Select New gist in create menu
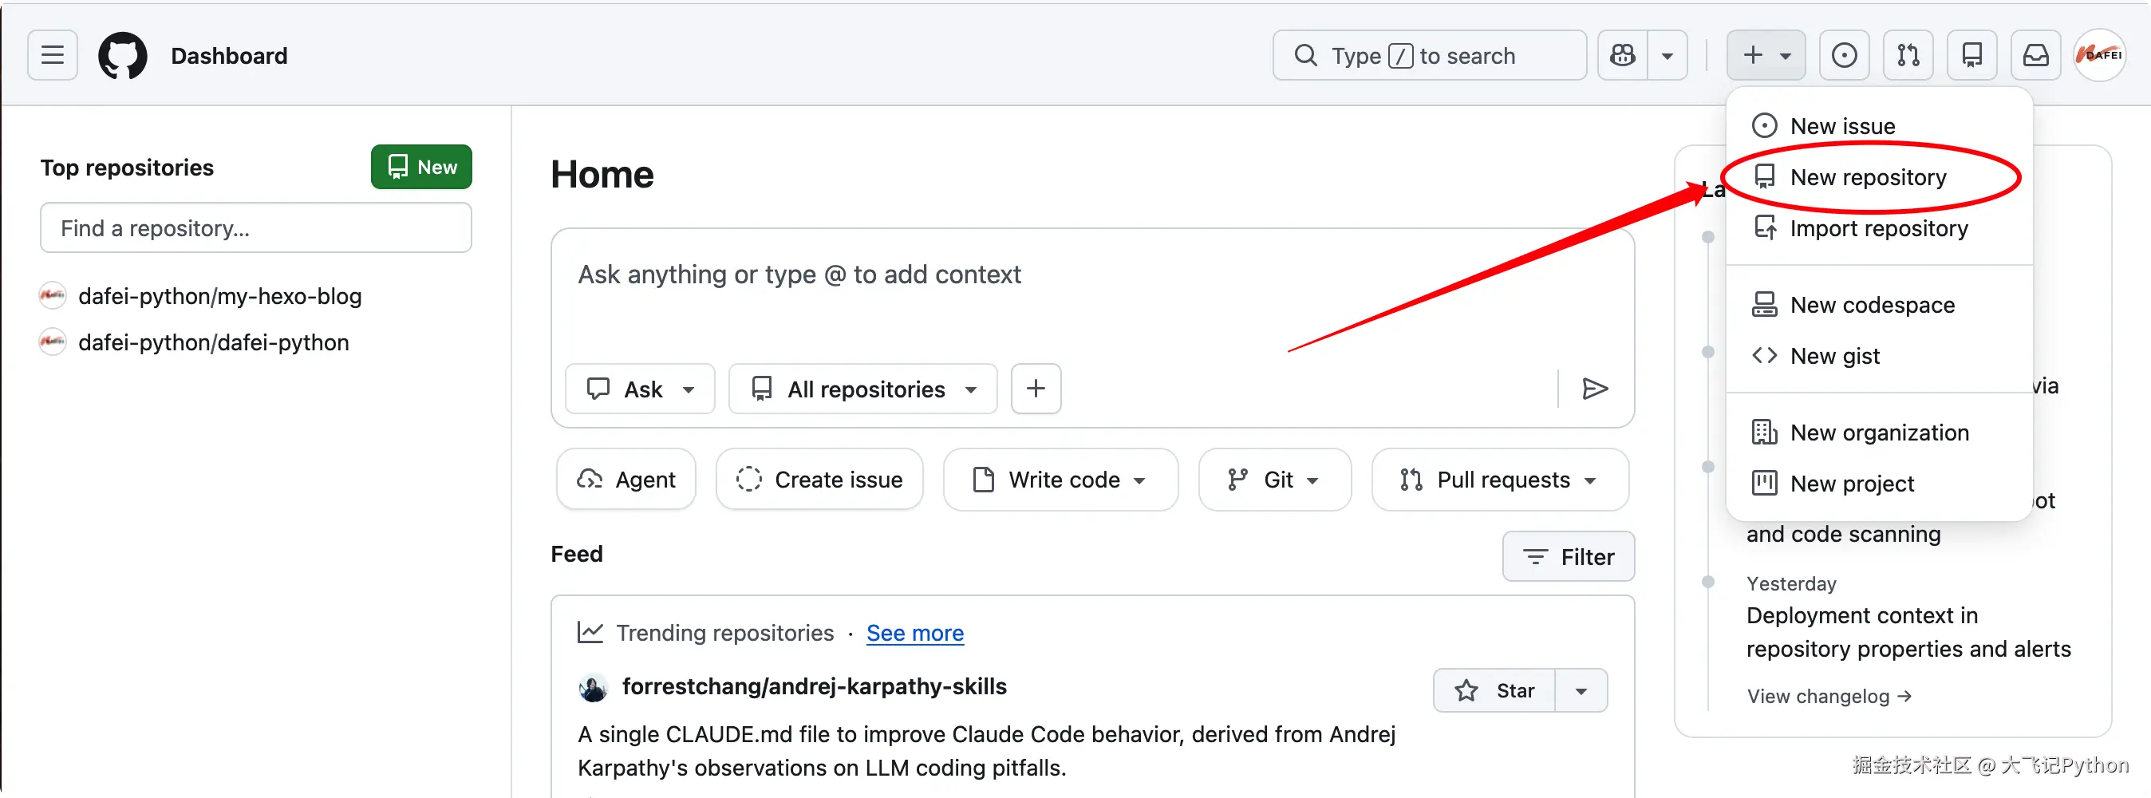Viewport: 2151px width, 798px height. pyautogui.click(x=1834, y=356)
